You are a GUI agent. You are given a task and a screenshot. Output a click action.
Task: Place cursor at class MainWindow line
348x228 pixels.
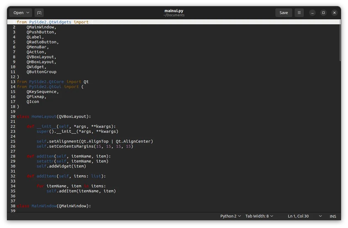point(54,206)
